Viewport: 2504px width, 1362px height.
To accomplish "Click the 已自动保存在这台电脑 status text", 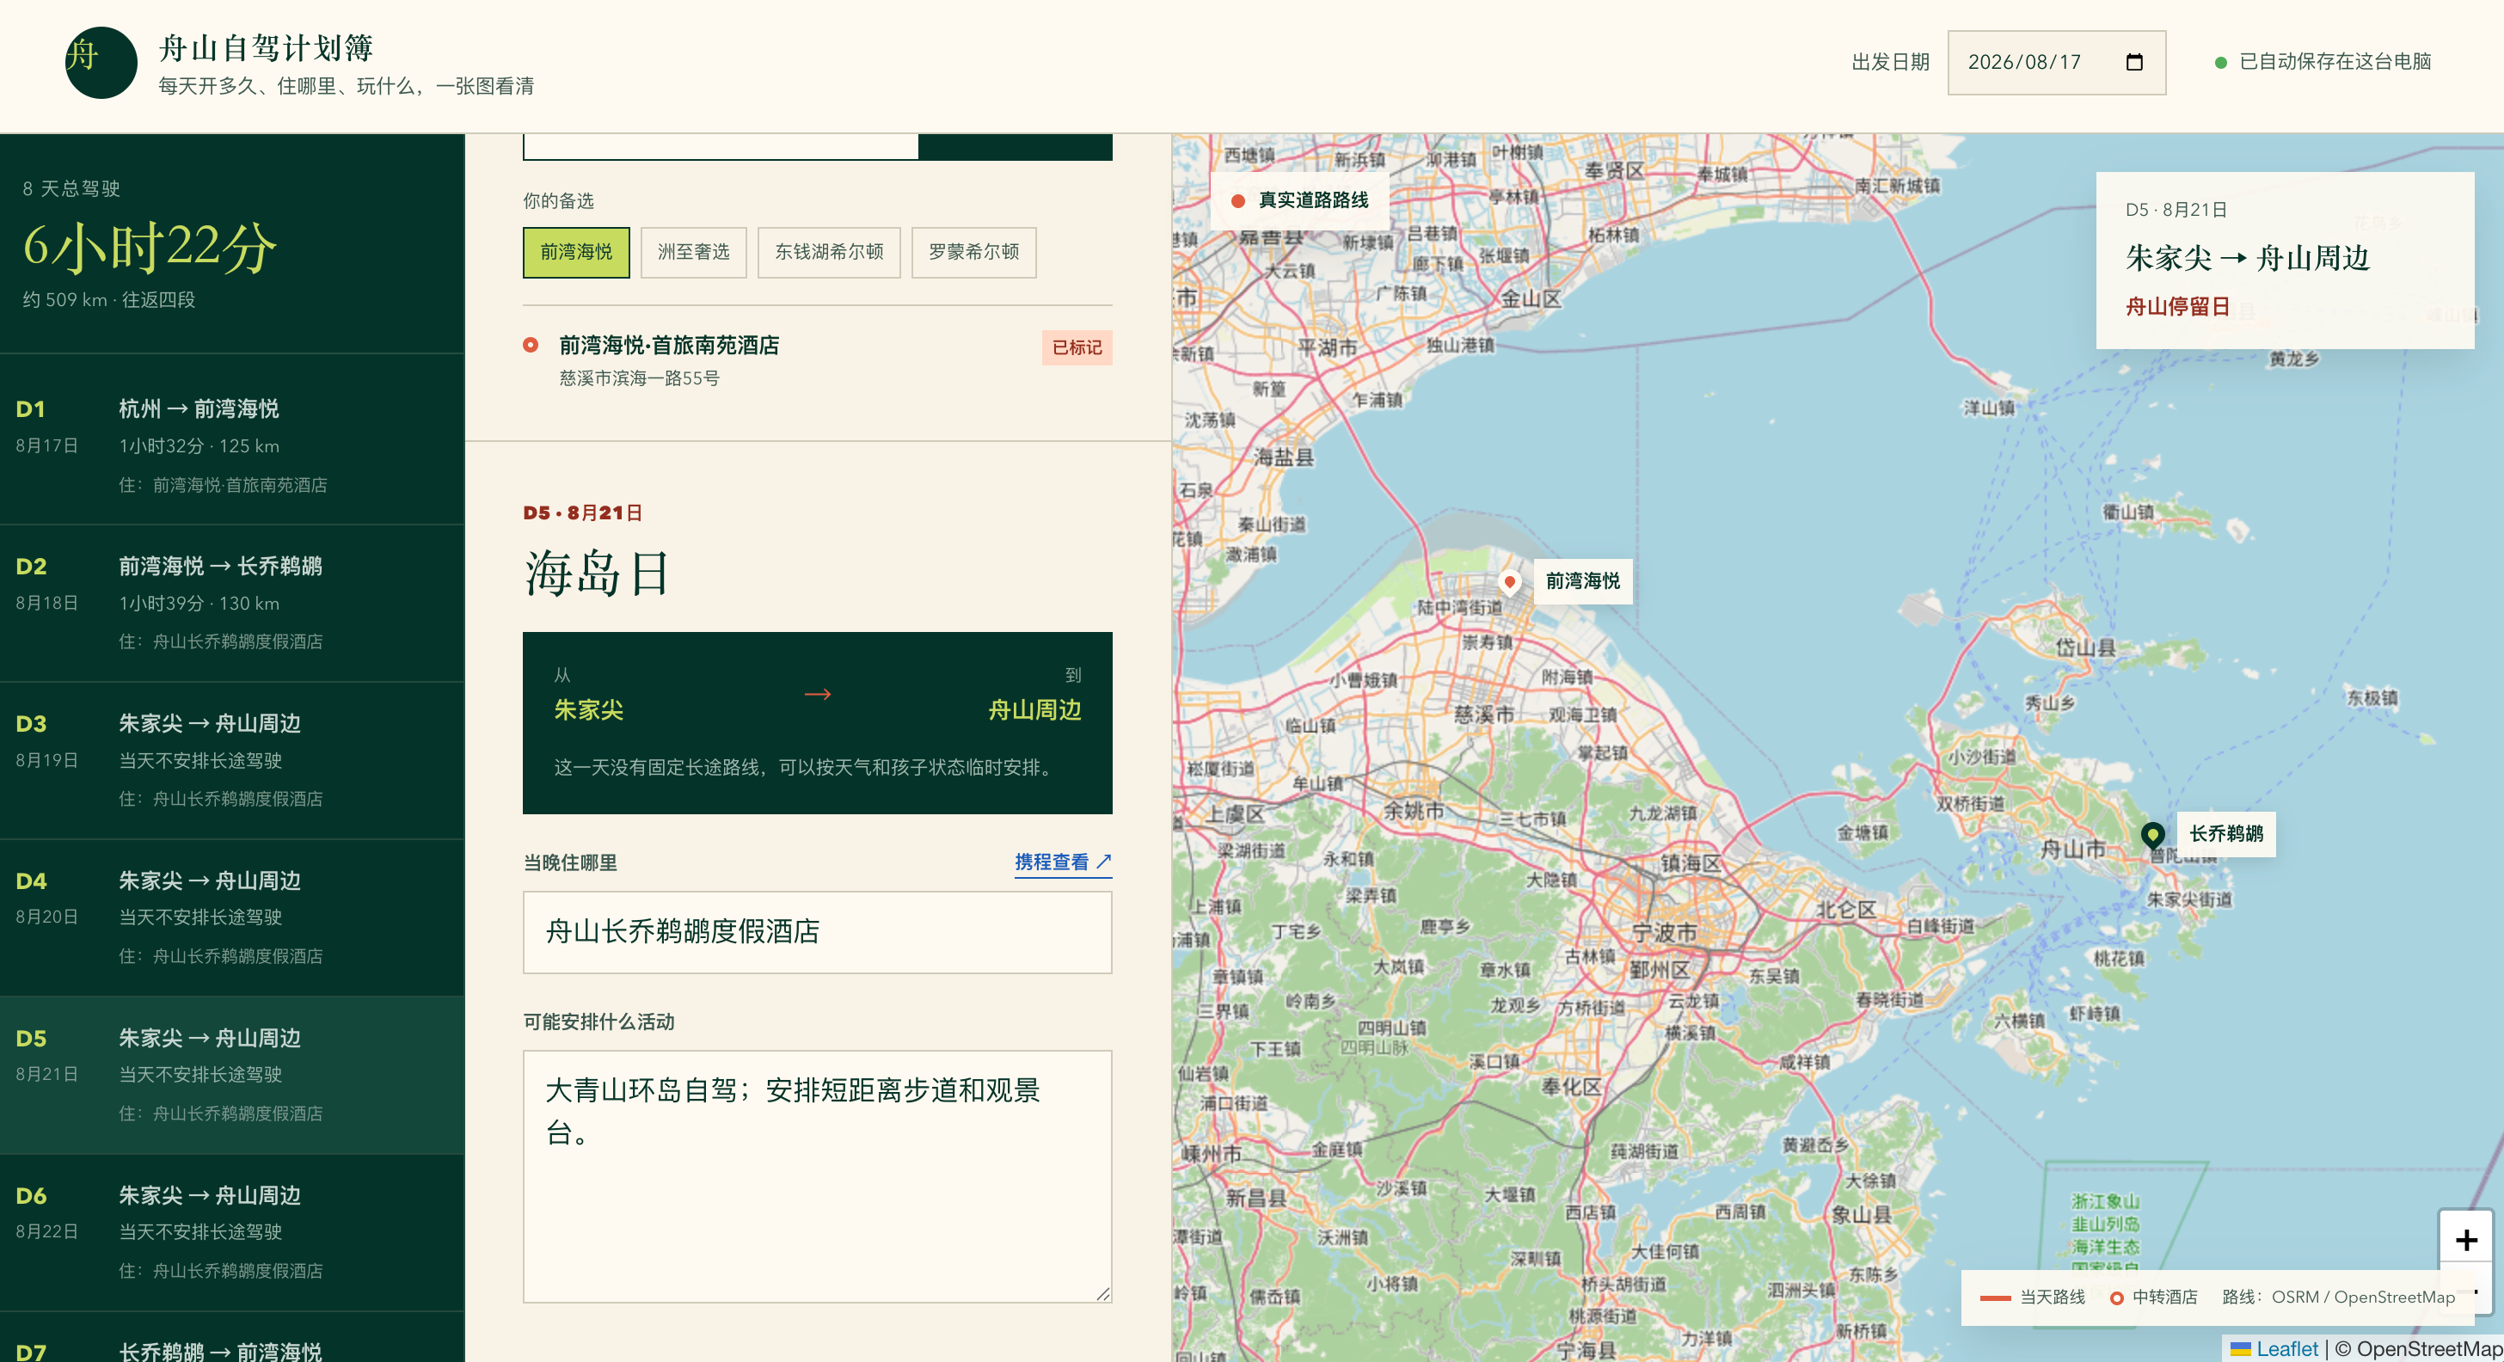I will (x=2335, y=61).
